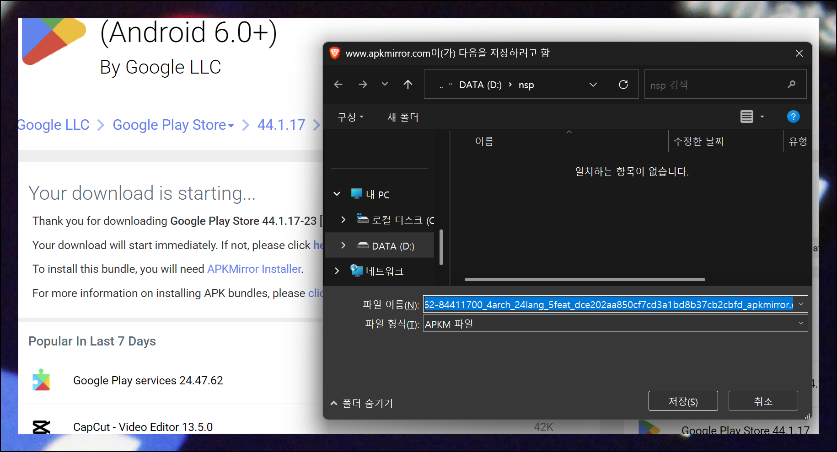
Task: Change view layout icon
Action: tap(747, 117)
